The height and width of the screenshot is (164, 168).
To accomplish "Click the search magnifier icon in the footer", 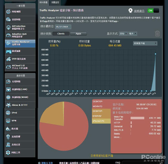I will click(x=161, y=163).
